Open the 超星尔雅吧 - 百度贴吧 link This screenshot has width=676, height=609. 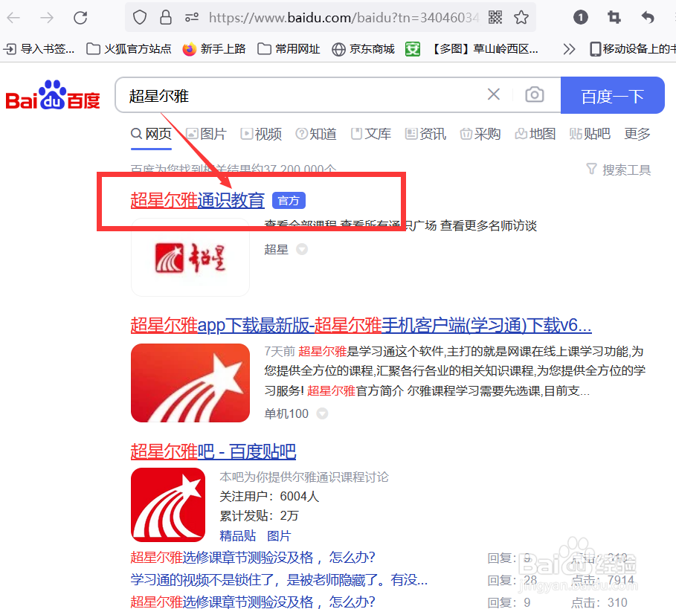tap(213, 451)
